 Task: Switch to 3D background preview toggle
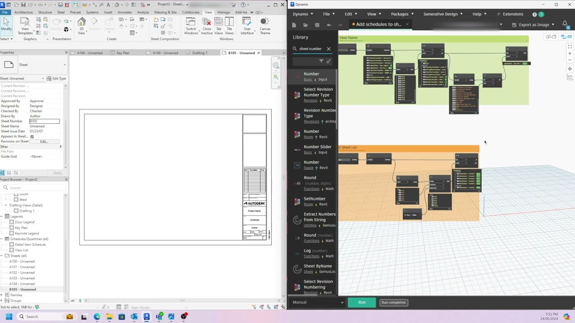(551, 37)
